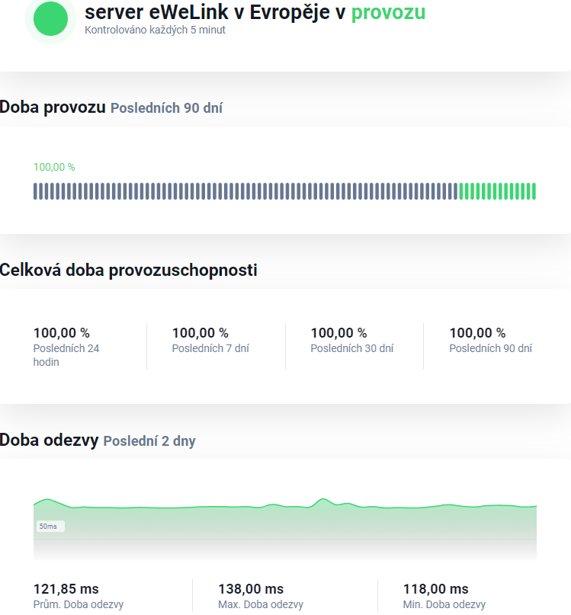Viewport: 571px width, 615px height.
Task: Click the first green uptime bar
Action: (x=462, y=191)
